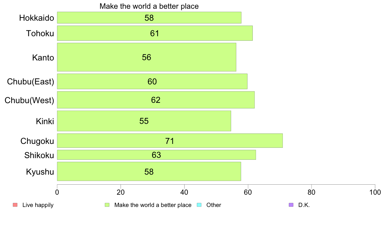The height and width of the screenshot is (238, 384).
Task: Click the Chugoku region label
Action: click(x=37, y=141)
